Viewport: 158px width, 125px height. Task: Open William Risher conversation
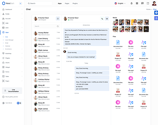pos(47,92)
